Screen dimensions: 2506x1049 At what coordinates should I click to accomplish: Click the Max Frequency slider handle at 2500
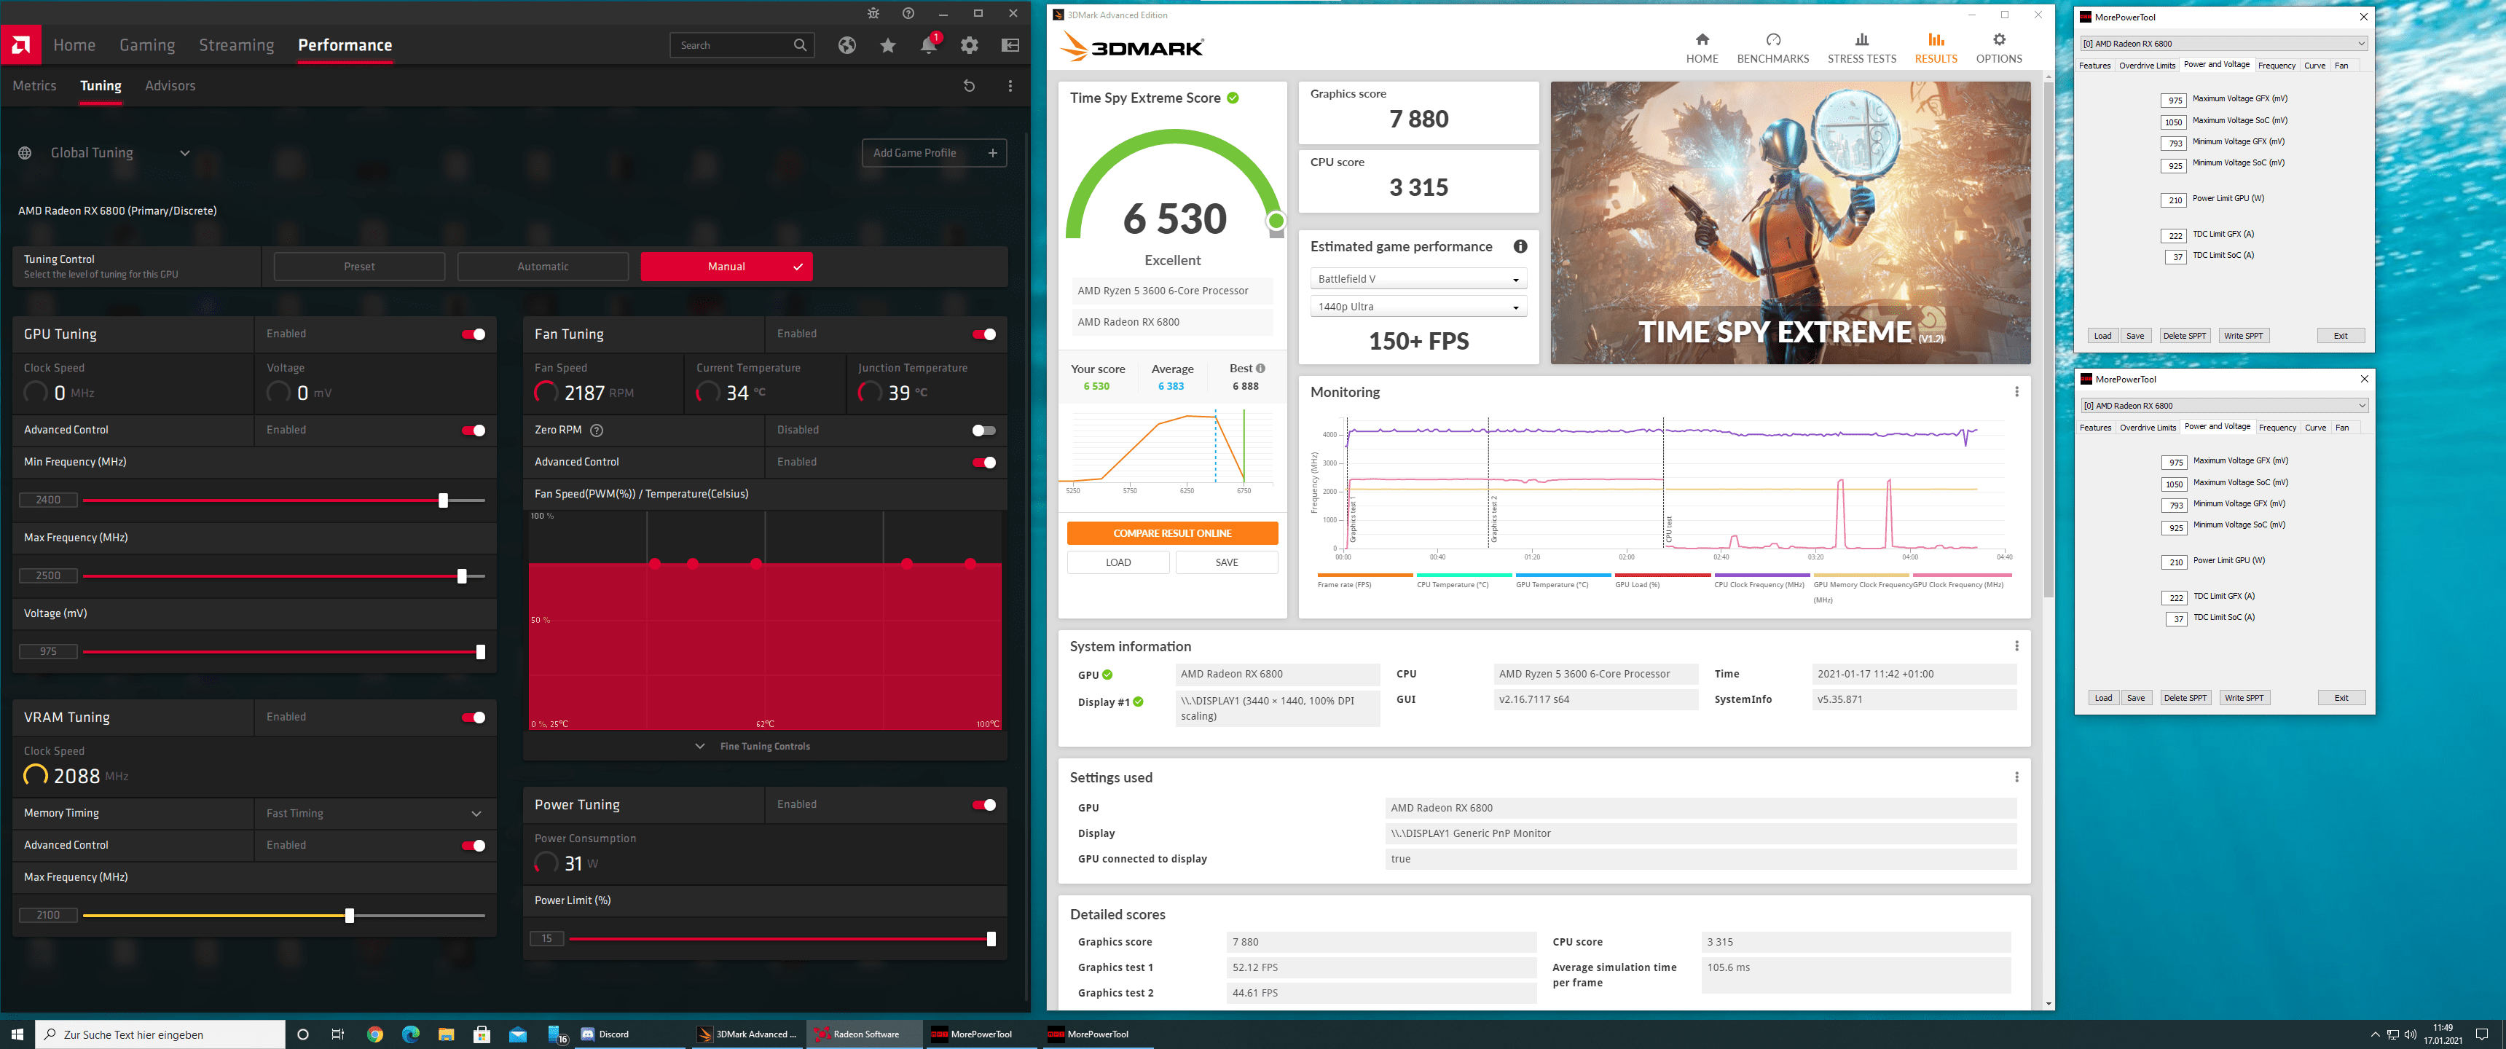click(462, 576)
